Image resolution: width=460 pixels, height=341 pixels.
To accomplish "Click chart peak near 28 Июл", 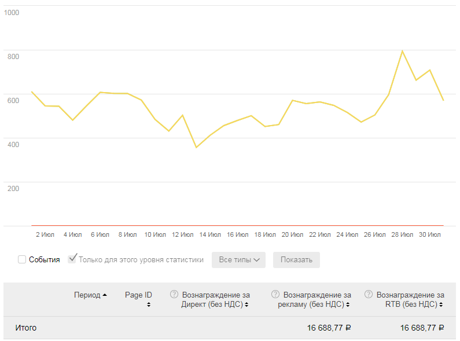I will [x=402, y=51].
